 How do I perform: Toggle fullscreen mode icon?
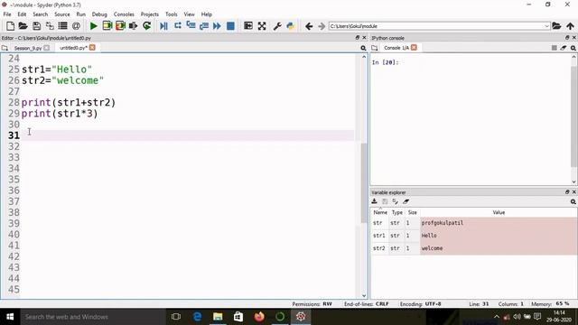click(262, 26)
